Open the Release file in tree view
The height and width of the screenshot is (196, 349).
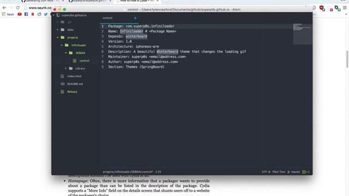pos(72,91)
